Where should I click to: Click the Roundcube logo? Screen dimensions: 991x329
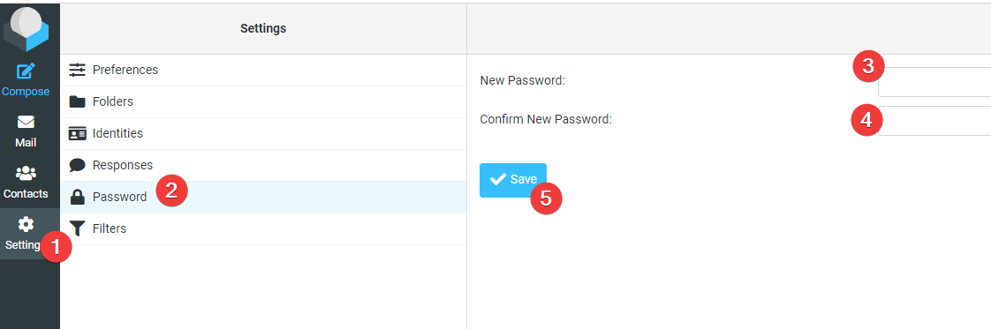tap(26, 29)
